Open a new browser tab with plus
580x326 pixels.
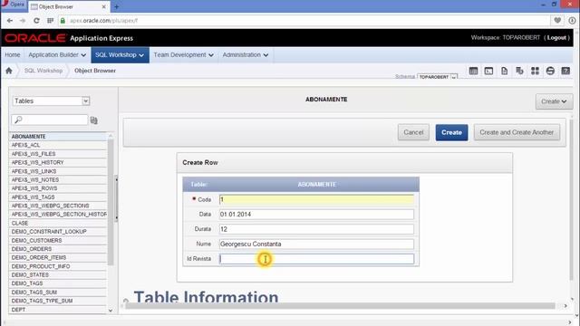coord(117,6)
